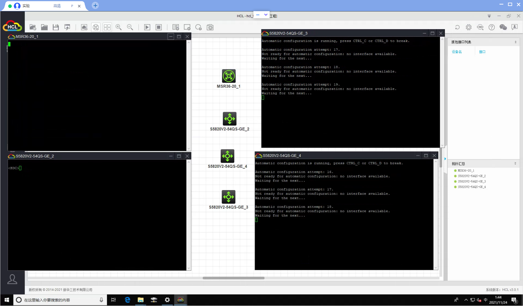The image size is (523, 306).
Task: Click the <H3C> prompt in the S5820V2-54QS-GE_2 terminal
Action: click(x=13, y=168)
